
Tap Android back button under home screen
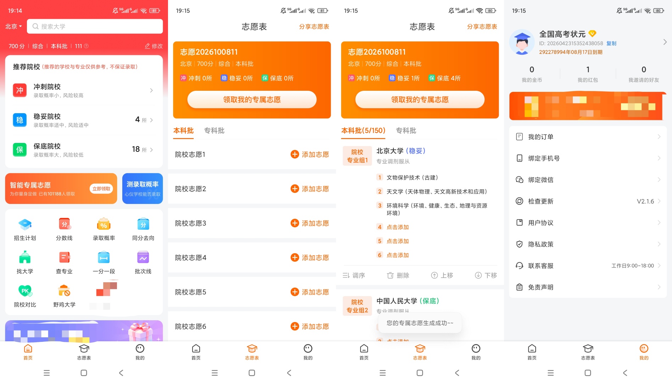[x=121, y=373]
